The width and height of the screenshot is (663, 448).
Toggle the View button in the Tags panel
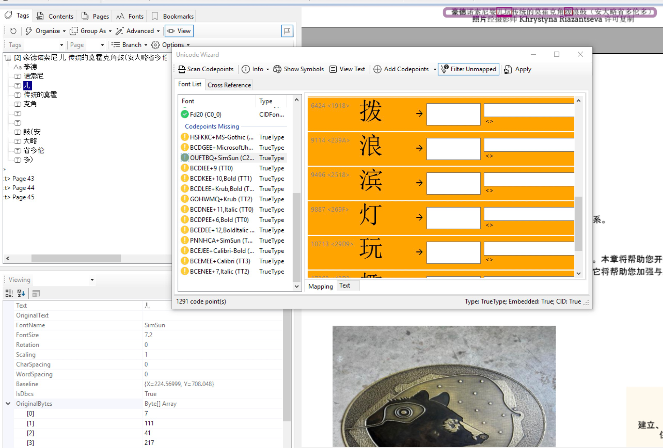pos(179,31)
